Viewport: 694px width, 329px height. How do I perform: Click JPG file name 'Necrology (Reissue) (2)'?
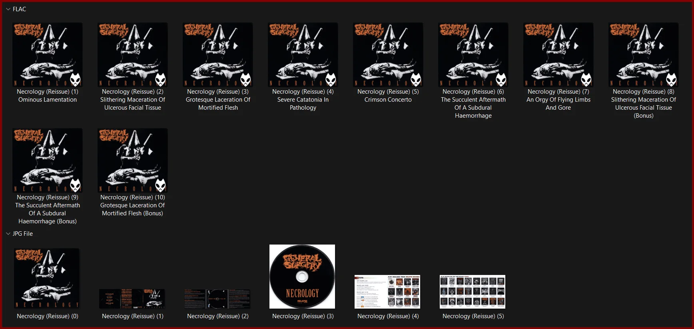click(218, 316)
